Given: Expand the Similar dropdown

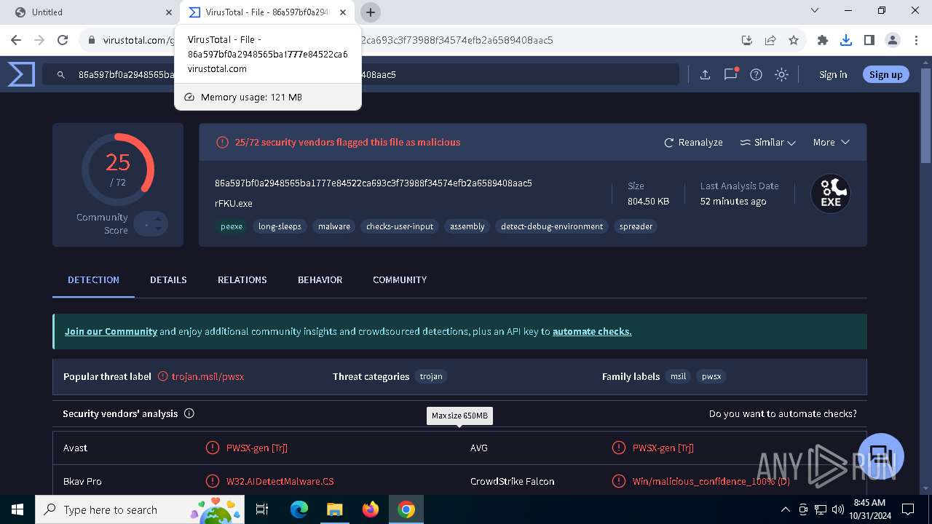Looking at the screenshot, I should (767, 142).
